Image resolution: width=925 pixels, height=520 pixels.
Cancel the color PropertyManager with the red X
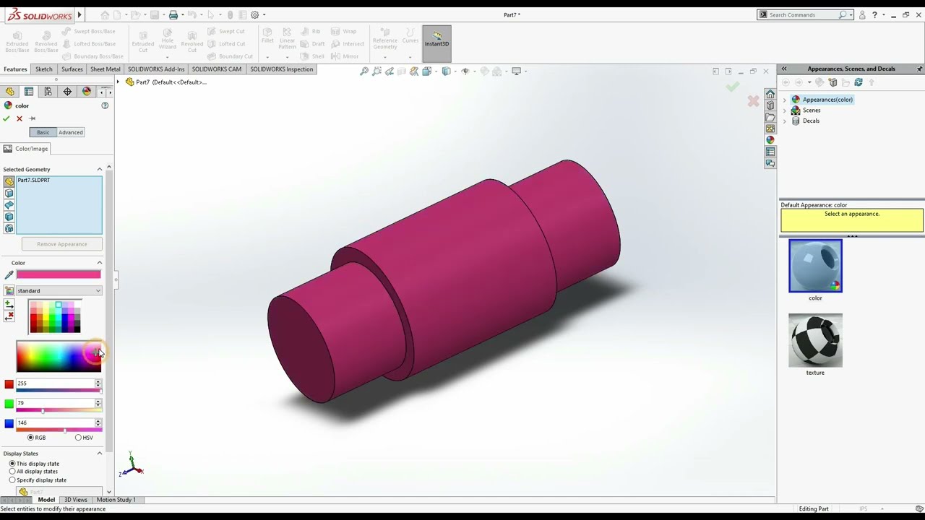(20, 118)
